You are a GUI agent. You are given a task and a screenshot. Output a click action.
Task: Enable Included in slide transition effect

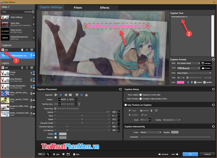[x=141, y=99]
